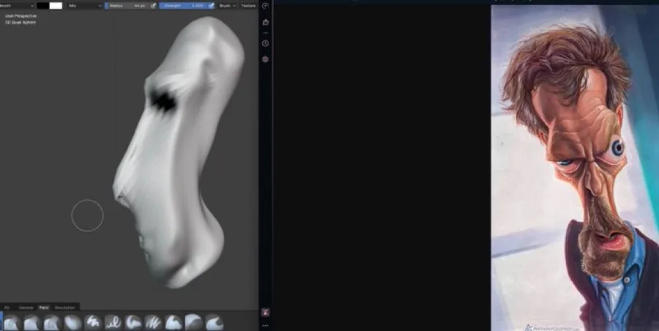The width and height of the screenshot is (659, 331).
Task: Open the brush selector dropdown at far left
Action: 17,6
